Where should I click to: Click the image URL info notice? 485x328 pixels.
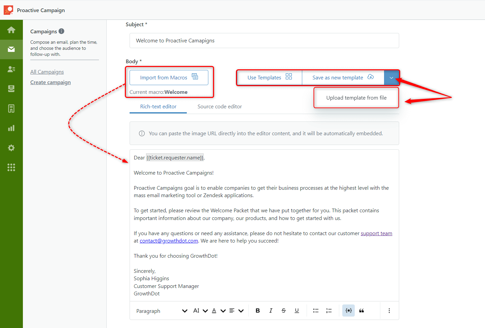click(x=264, y=133)
